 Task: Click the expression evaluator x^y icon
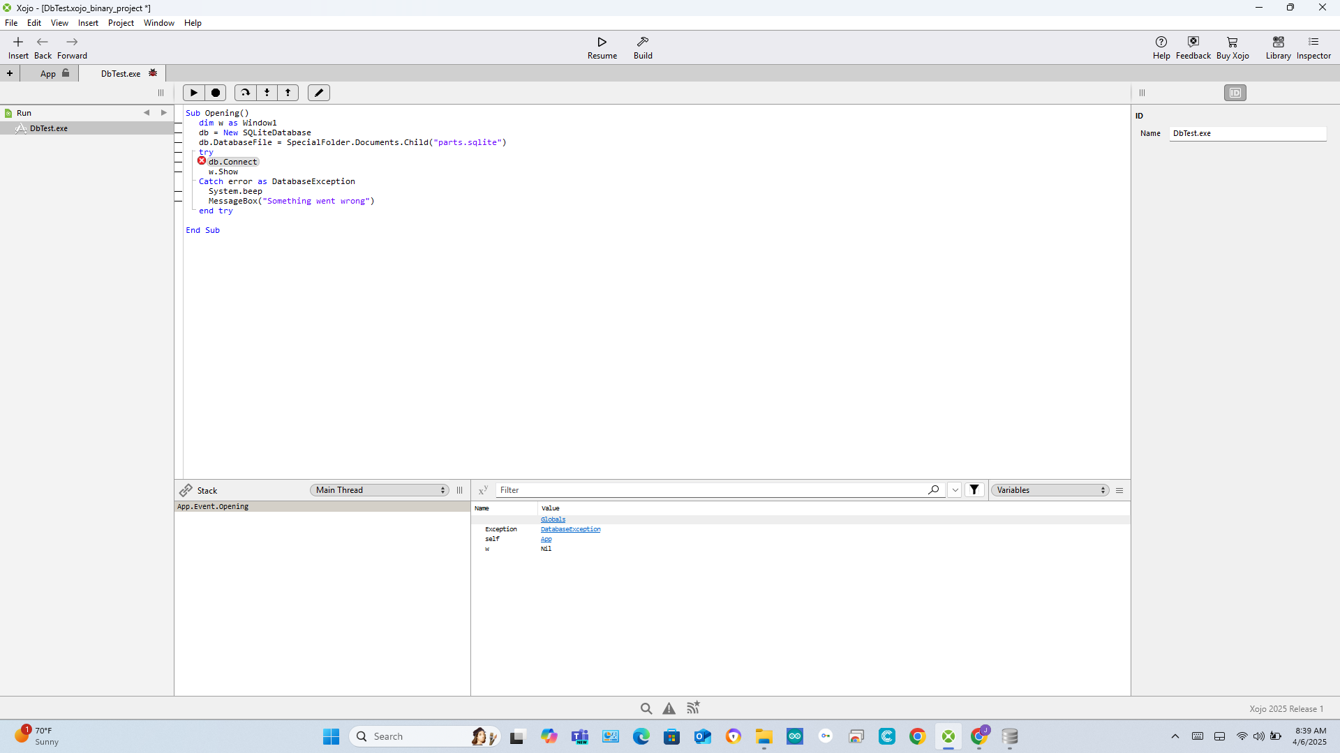pos(483,490)
